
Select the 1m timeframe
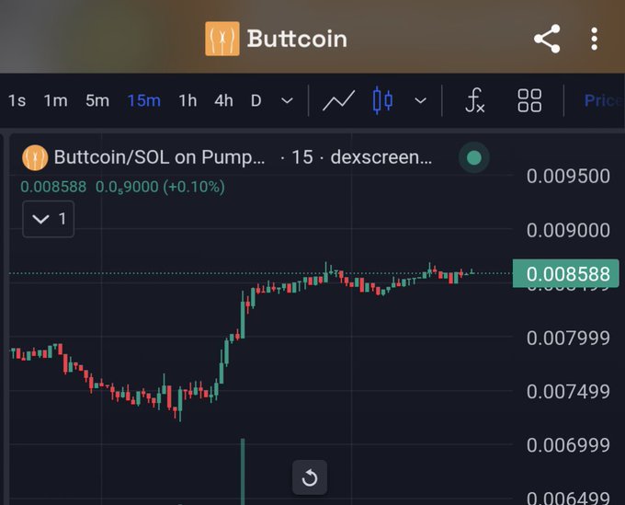coord(55,100)
